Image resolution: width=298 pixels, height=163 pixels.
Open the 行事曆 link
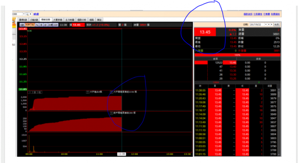coord(267,14)
